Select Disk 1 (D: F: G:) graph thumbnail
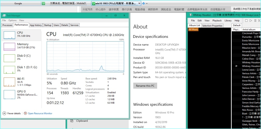The width and height of the screenshot is (261, 129). coord(9,69)
